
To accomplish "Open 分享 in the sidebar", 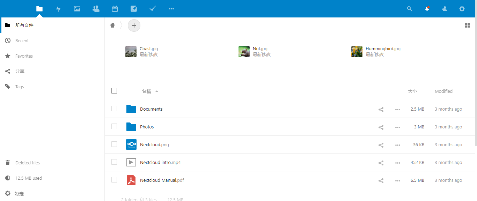I will tap(52, 71).
